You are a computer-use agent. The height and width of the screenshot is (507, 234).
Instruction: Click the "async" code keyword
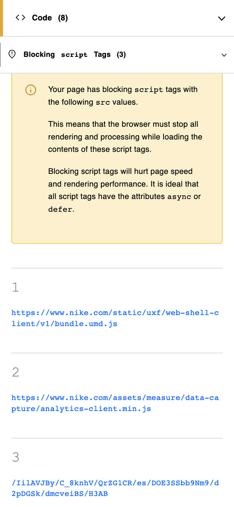179,197
